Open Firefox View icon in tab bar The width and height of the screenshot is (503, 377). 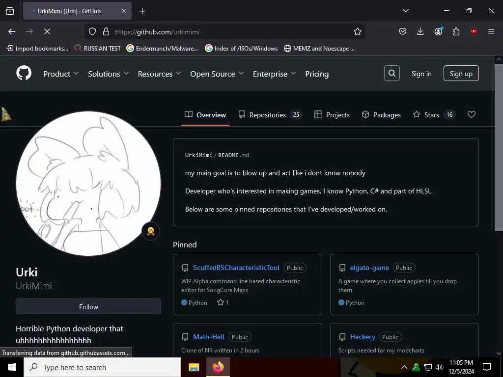10,11
